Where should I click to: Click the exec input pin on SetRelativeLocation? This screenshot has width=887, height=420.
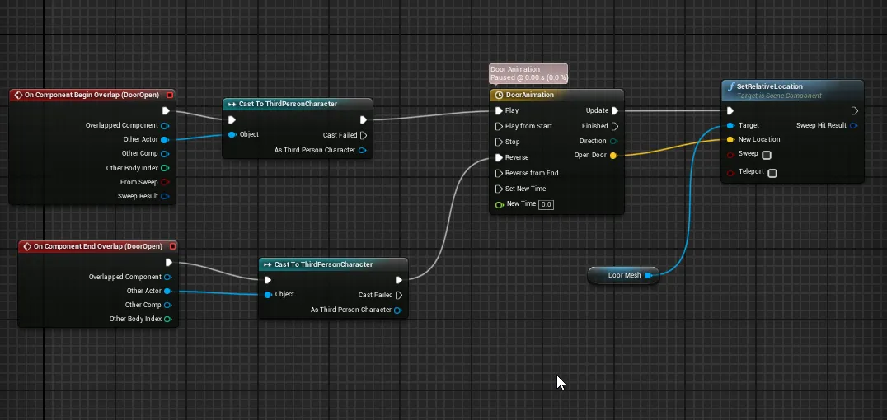pyautogui.click(x=730, y=111)
